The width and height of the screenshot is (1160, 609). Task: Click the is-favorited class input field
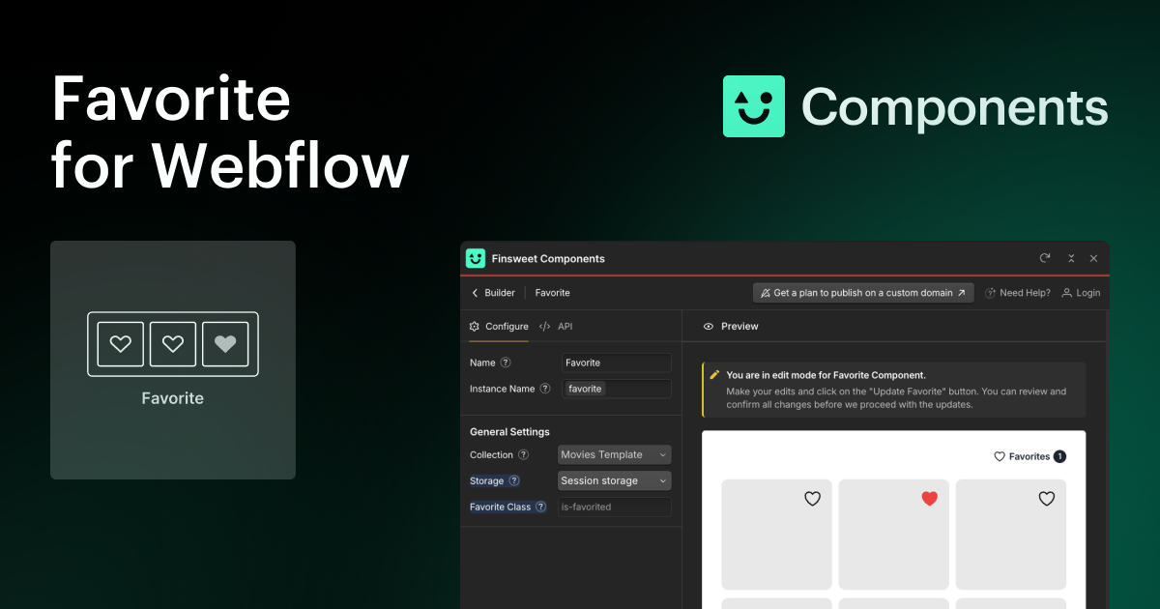pyautogui.click(x=615, y=507)
